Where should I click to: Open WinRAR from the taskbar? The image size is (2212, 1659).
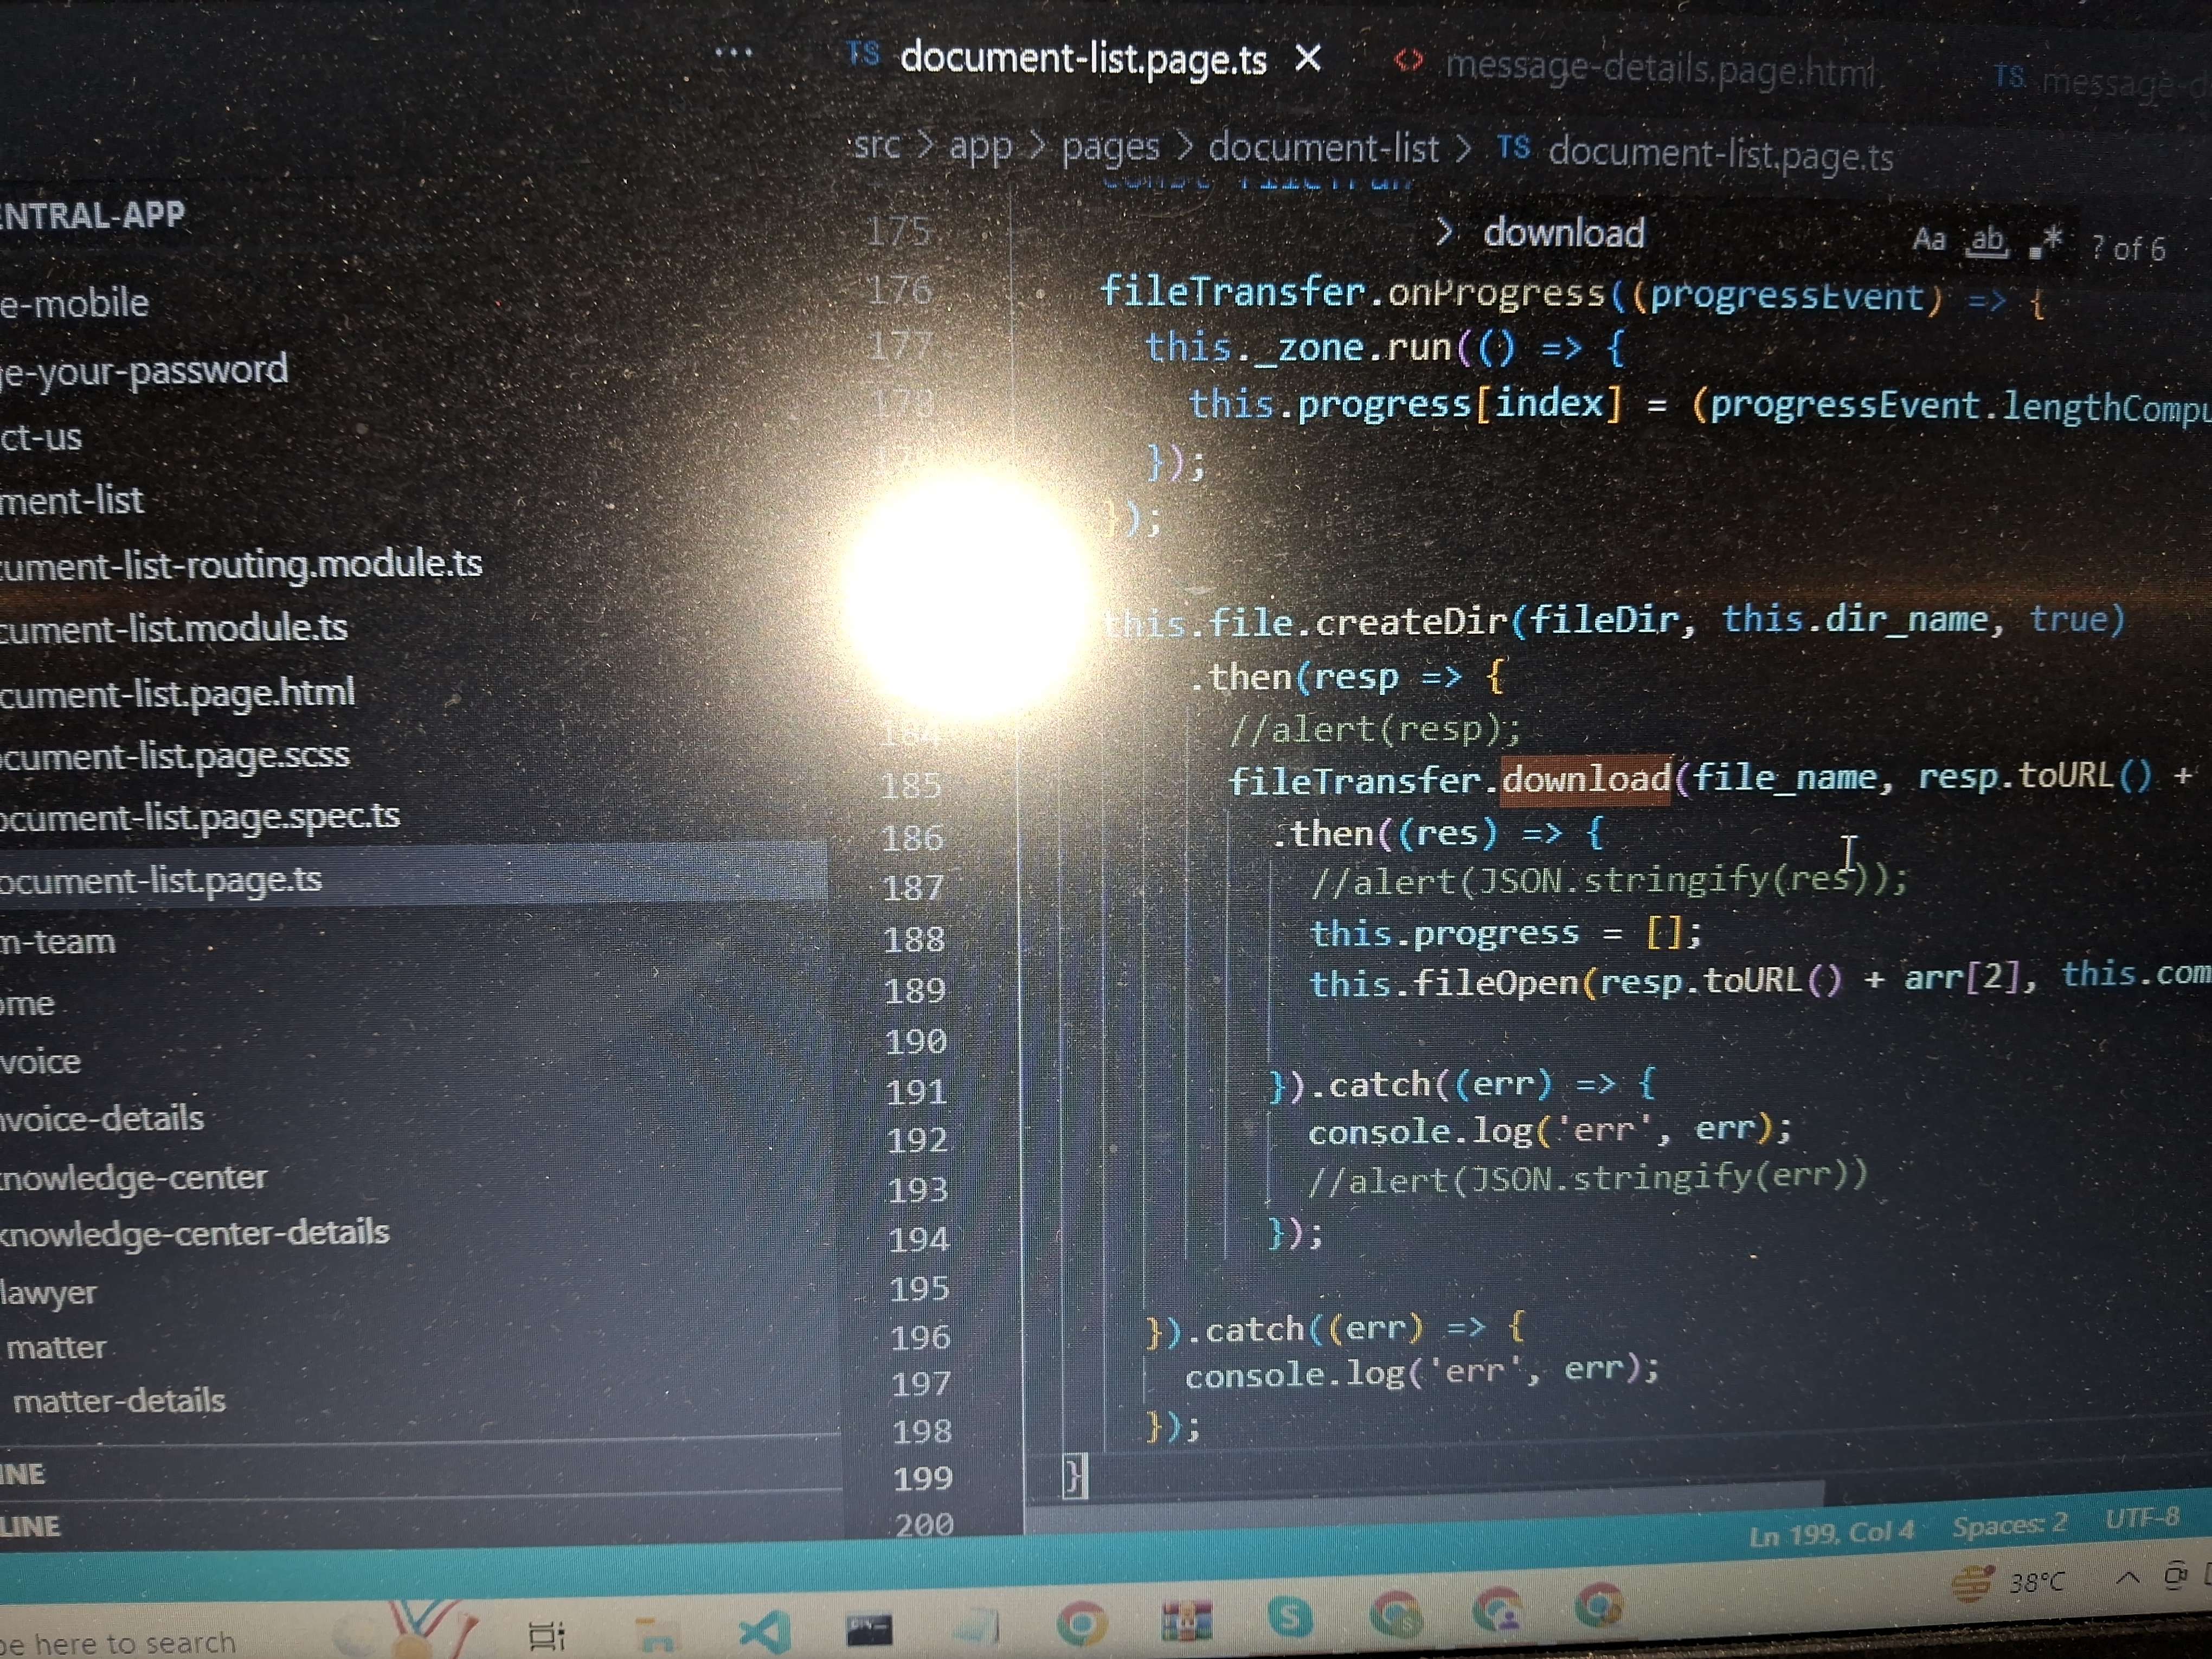(1186, 1620)
